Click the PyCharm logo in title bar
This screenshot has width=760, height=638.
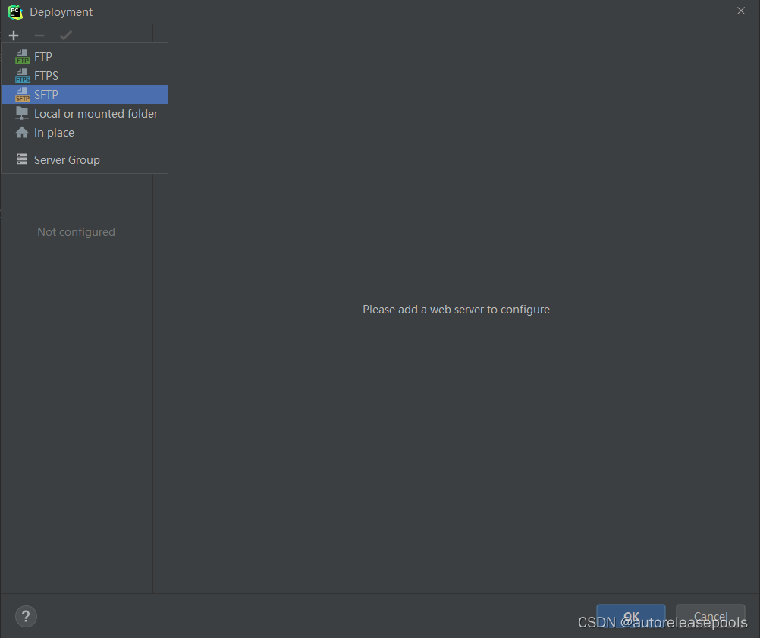15,11
